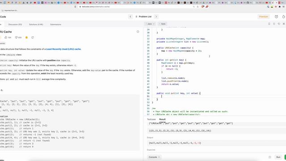Screen dimensions: 286x161
Task: Go to the next problem arrow
Action: coord(156,17)
